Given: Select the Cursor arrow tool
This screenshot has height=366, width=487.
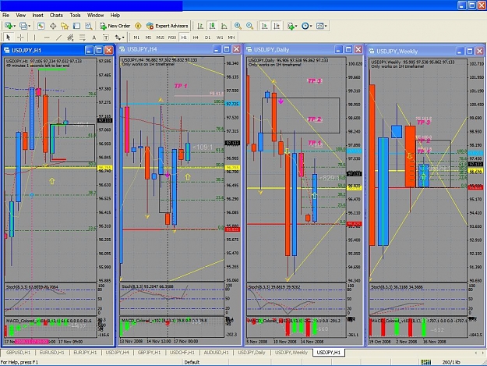Looking at the screenshot, I should click(x=9, y=37).
